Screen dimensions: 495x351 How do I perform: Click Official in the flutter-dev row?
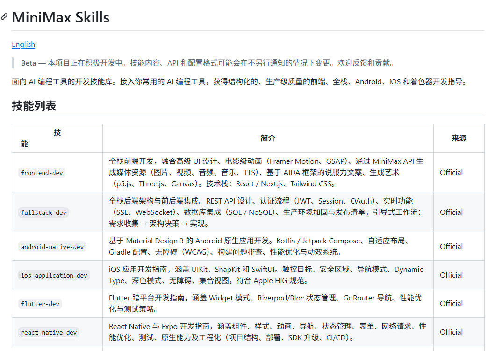click(451, 303)
